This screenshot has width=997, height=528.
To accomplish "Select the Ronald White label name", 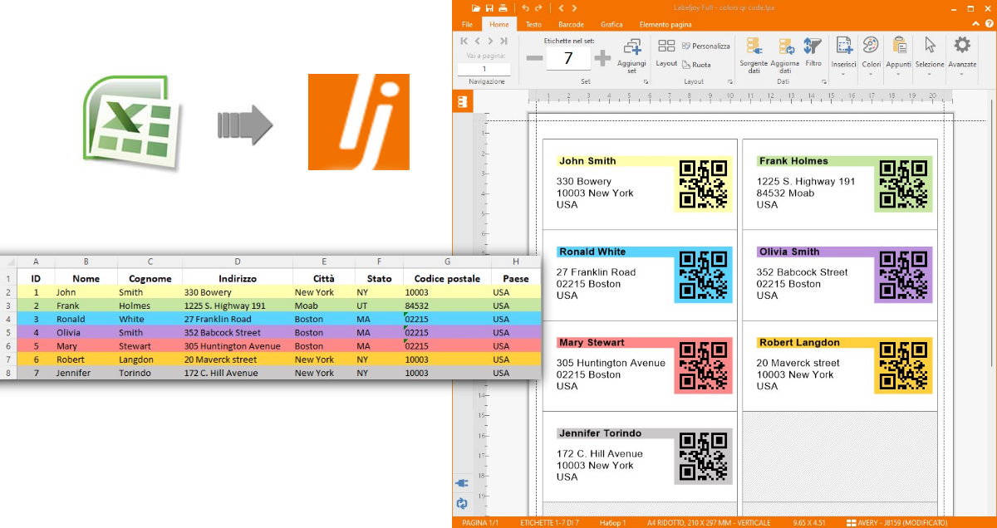I will click(592, 252).
